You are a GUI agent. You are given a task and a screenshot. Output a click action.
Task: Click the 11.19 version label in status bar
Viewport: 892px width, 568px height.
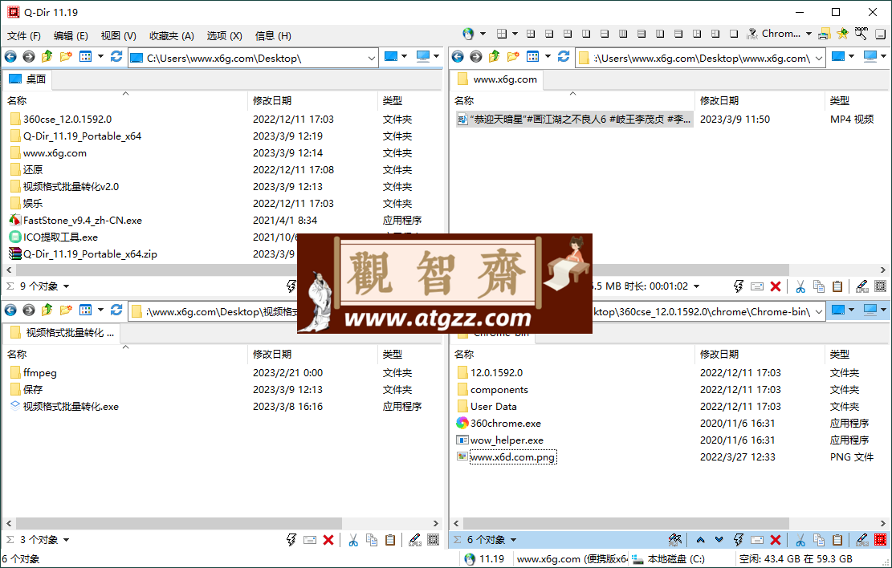(x=485, y=559)
